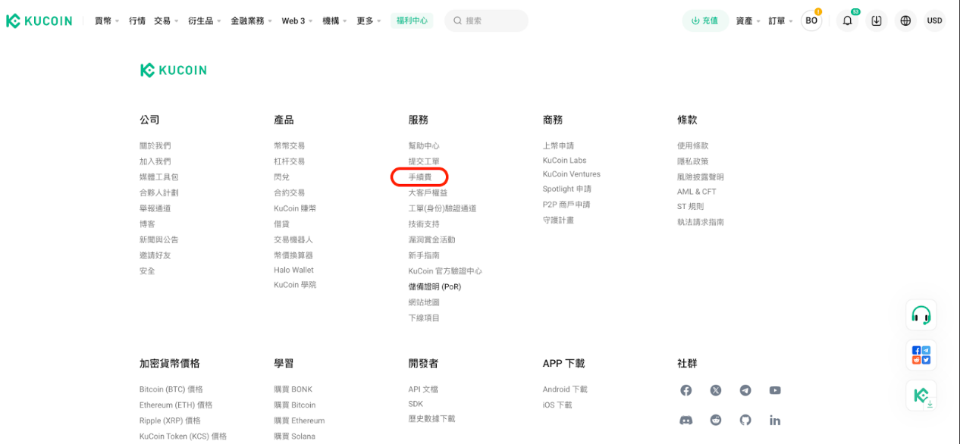This screenshot has width=960, height=444.
Task: Open the Reddit community icon
Action: pos(716,420)
